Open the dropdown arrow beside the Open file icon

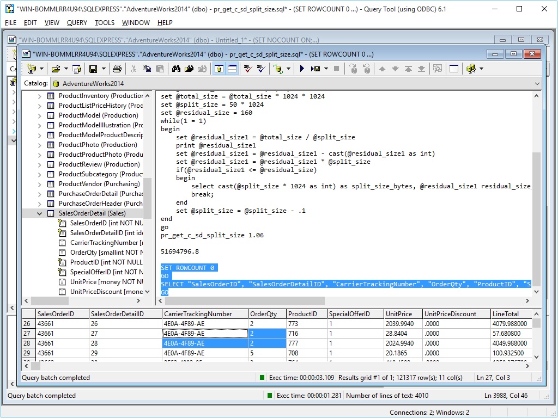[66, 69]
